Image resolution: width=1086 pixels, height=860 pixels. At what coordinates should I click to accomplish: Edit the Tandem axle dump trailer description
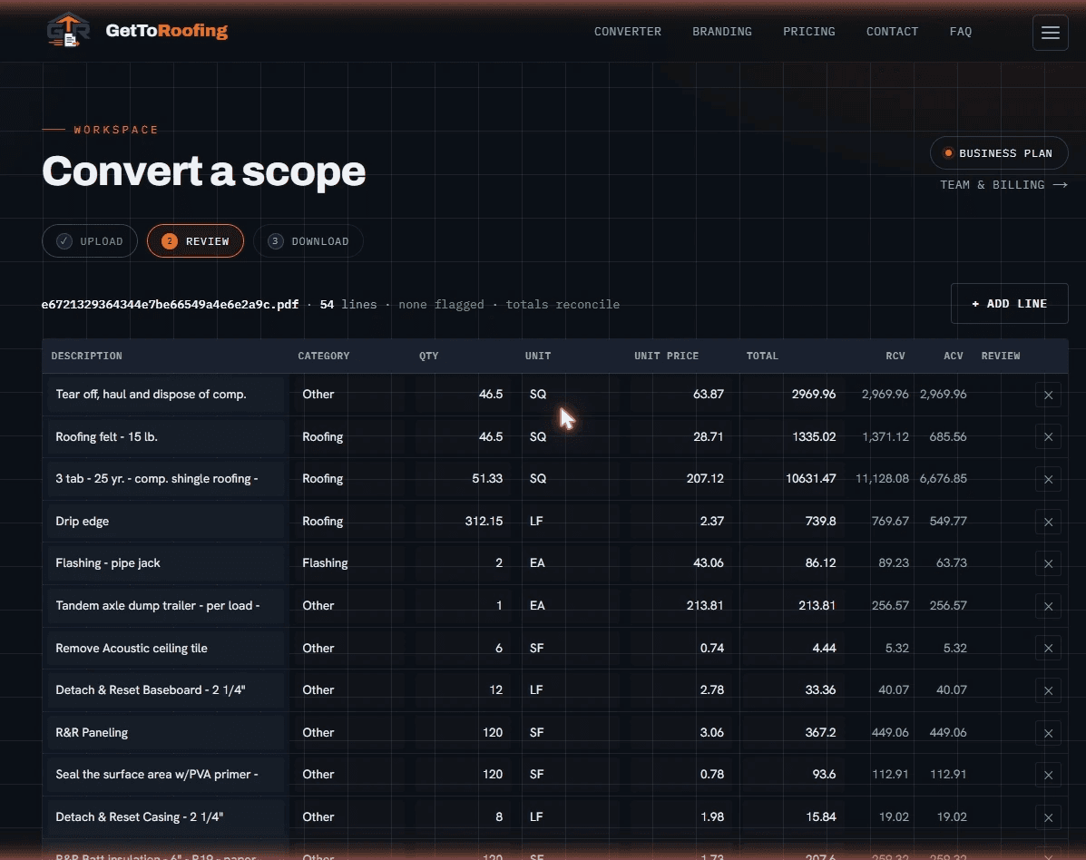pos(166,605)
